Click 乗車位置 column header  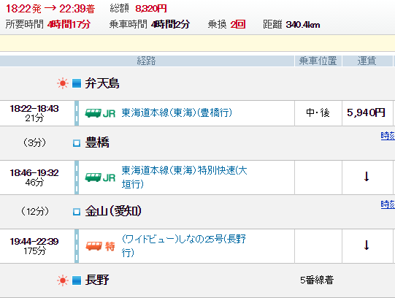[x=318, y=61]
